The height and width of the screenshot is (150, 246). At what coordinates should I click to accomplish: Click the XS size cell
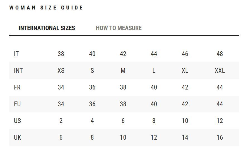[x=61, y=71]
